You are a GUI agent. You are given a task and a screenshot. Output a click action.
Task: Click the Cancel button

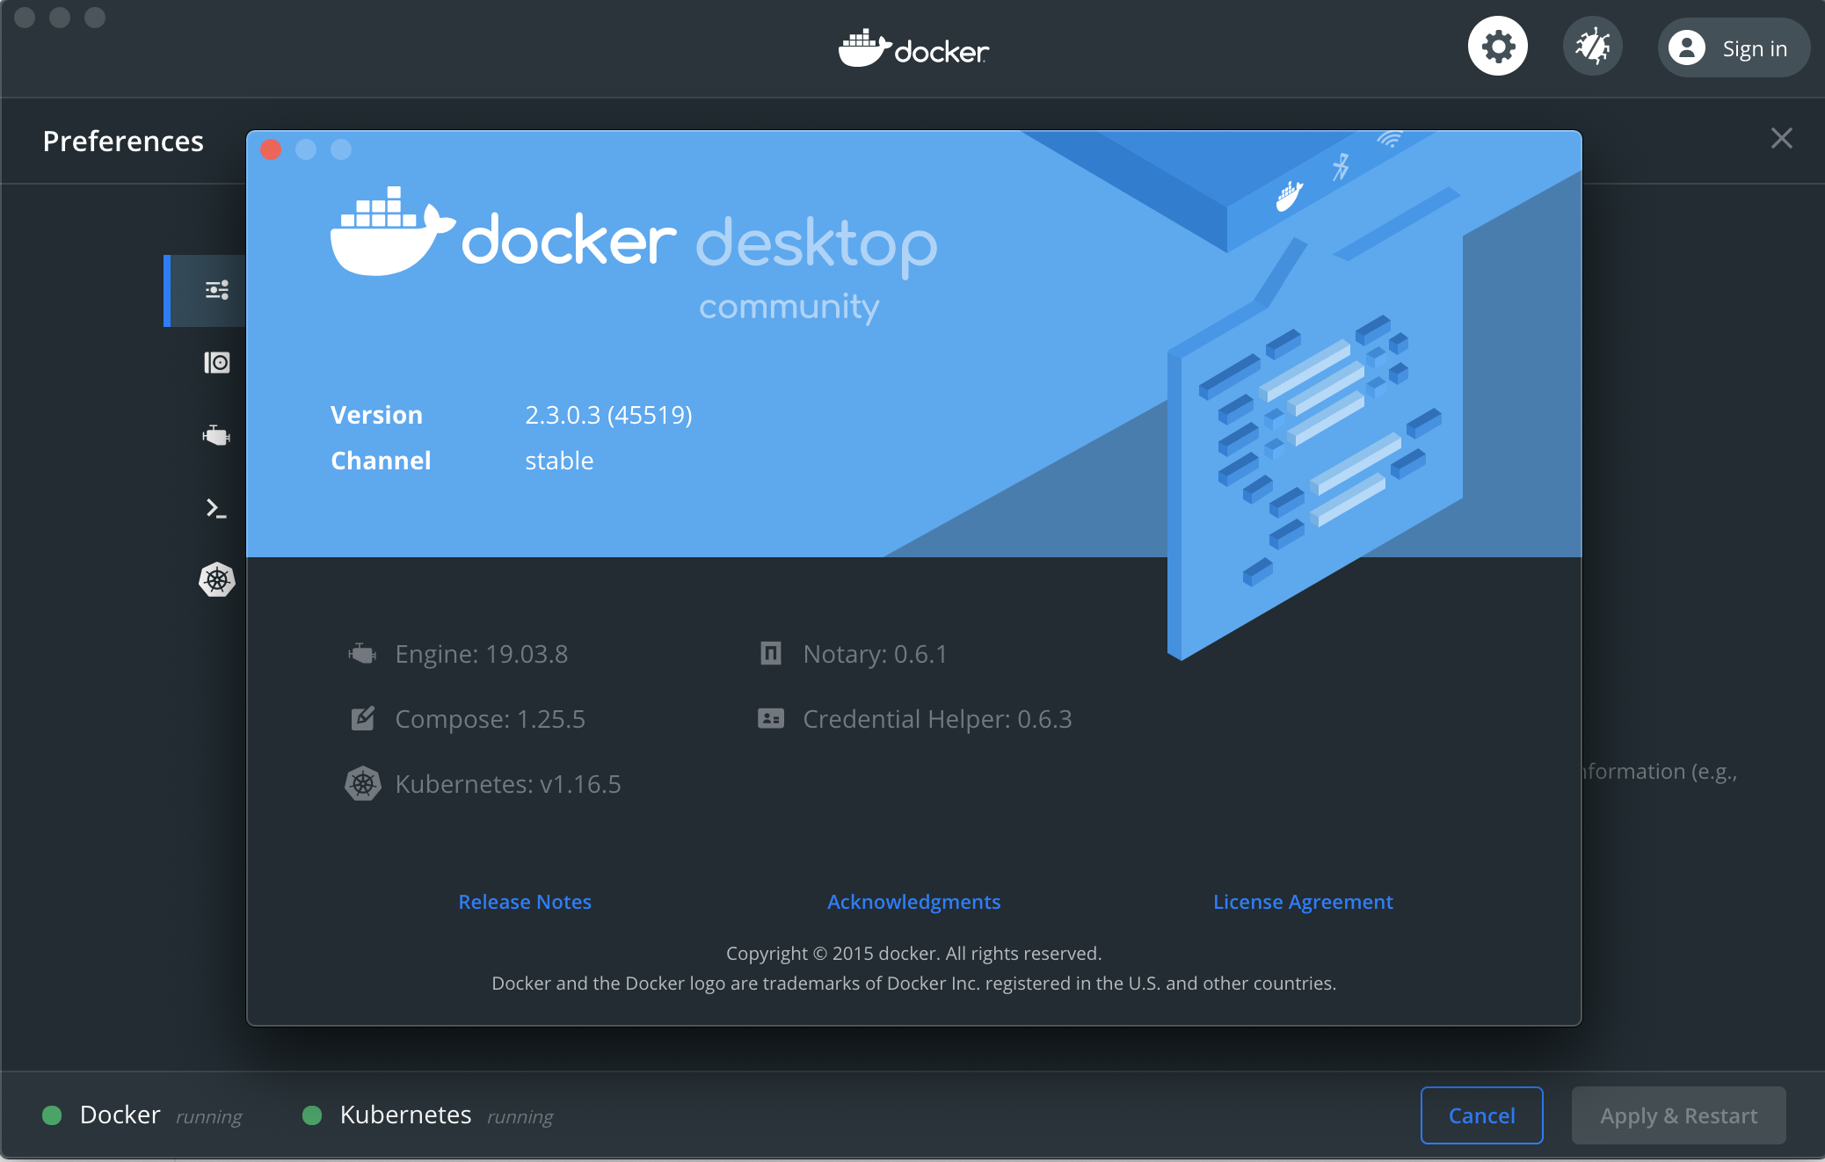tap(1481, 1115)
